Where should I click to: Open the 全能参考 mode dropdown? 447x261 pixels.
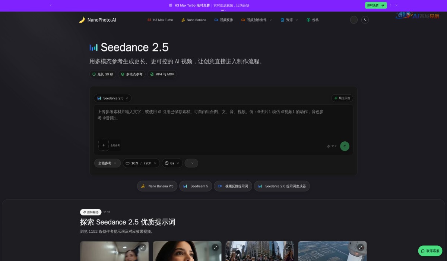[107, 163]
